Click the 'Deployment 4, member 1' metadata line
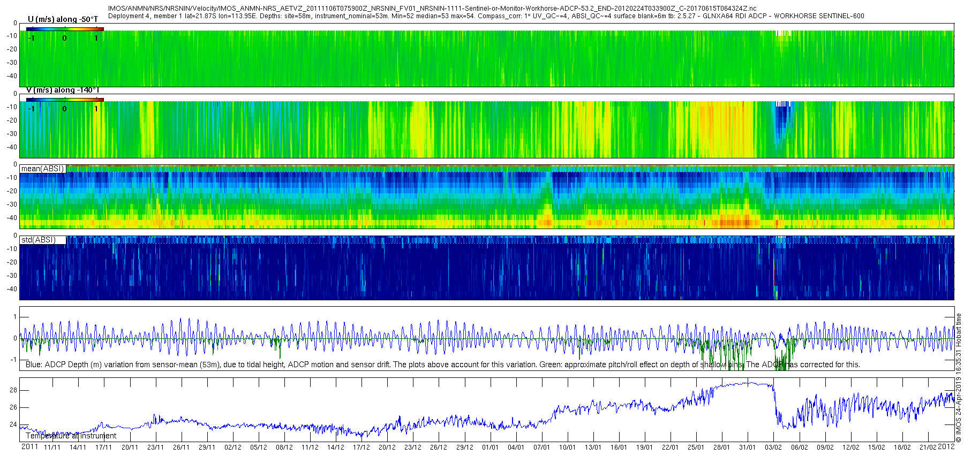964x455 pixels. coord(486,16)
